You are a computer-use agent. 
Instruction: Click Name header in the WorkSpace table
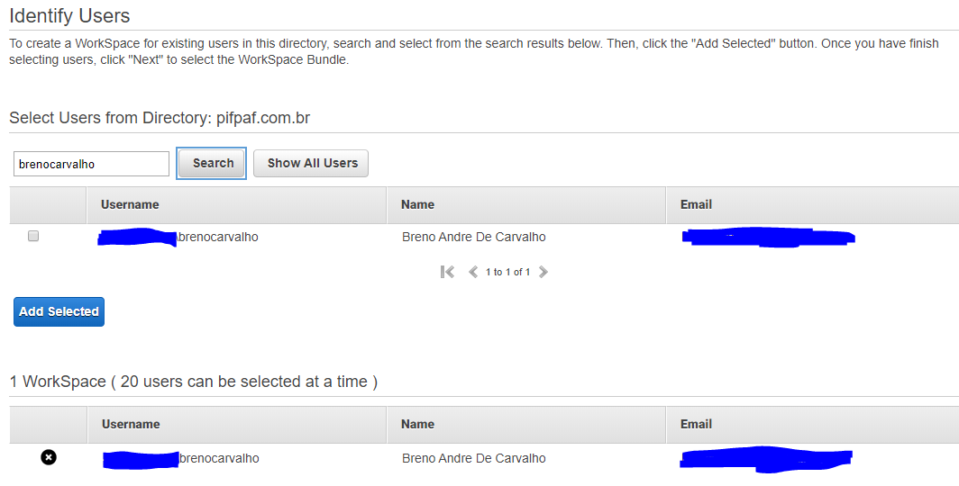(x=418, y=424)
